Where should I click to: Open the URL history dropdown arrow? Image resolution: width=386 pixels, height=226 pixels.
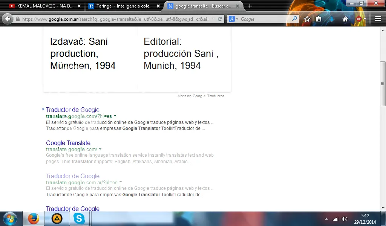point(213,19)
